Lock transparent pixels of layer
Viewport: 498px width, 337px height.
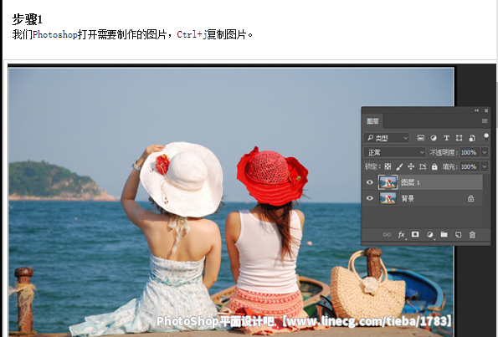point(388,166)
